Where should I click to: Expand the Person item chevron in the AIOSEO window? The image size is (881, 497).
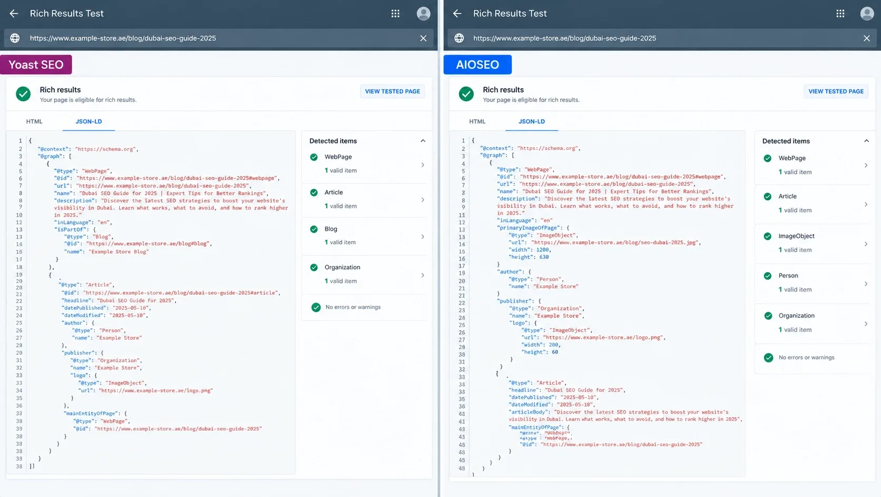click(866, 284)
